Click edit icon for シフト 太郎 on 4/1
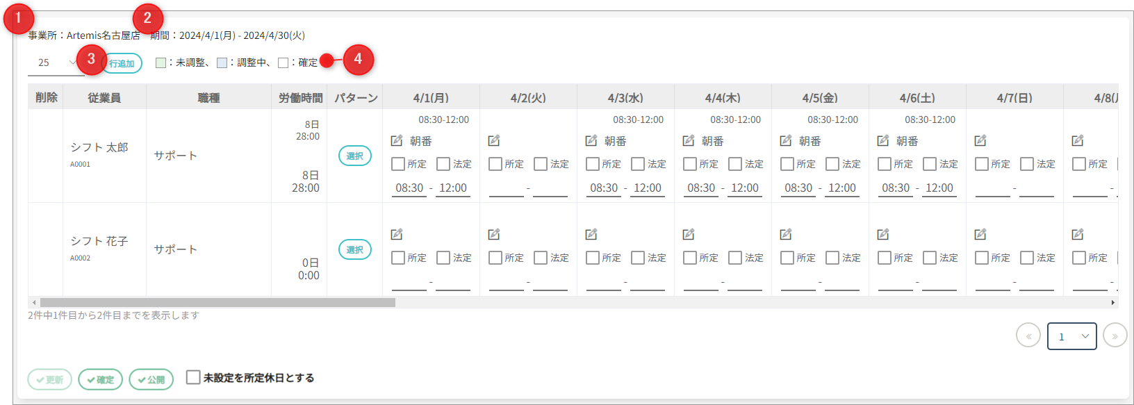1134x405 pixels. 397,141
